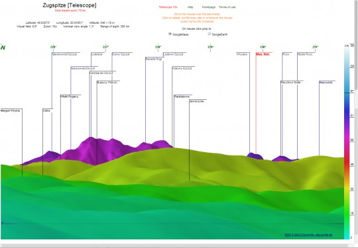Click the Kołowy Szczyt peak label
Image resolution: width=358 pixels, height=248 pixels.
click(x=182, y=68)
